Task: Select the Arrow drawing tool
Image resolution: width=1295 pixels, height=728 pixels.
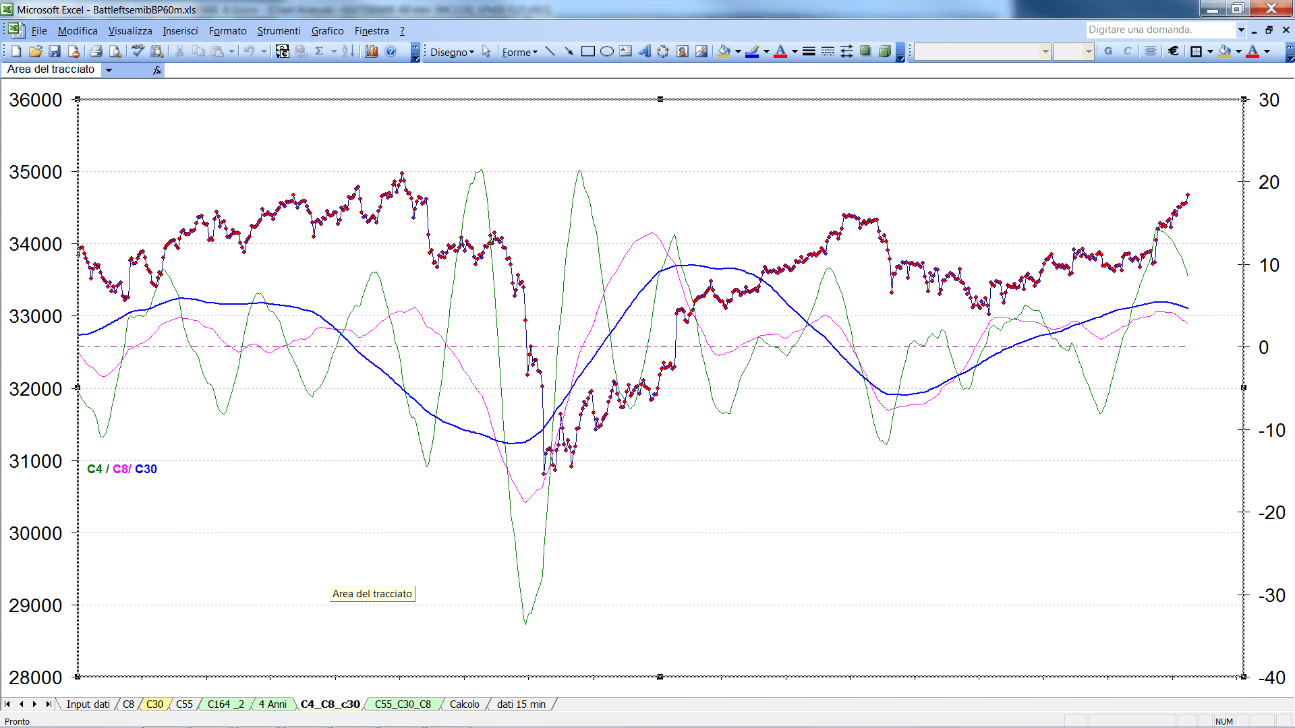Action: tap(569, 51)
